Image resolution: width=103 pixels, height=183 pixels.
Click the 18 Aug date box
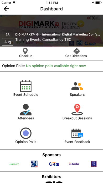(x=8, y=38)
